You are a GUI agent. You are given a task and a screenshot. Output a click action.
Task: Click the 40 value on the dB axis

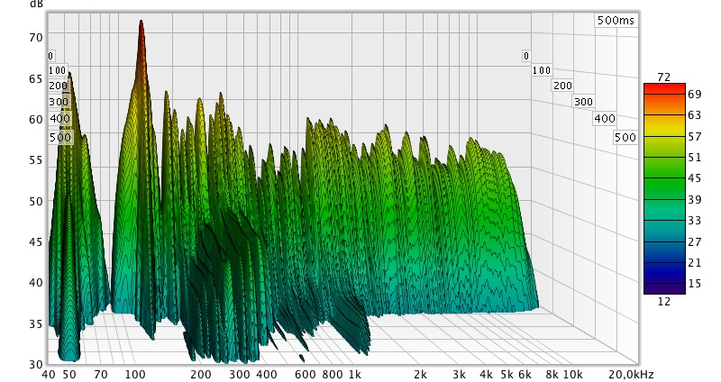coord(36,283)
